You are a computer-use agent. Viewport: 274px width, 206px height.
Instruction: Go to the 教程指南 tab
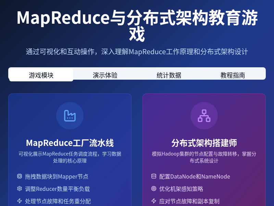(233, 75)
